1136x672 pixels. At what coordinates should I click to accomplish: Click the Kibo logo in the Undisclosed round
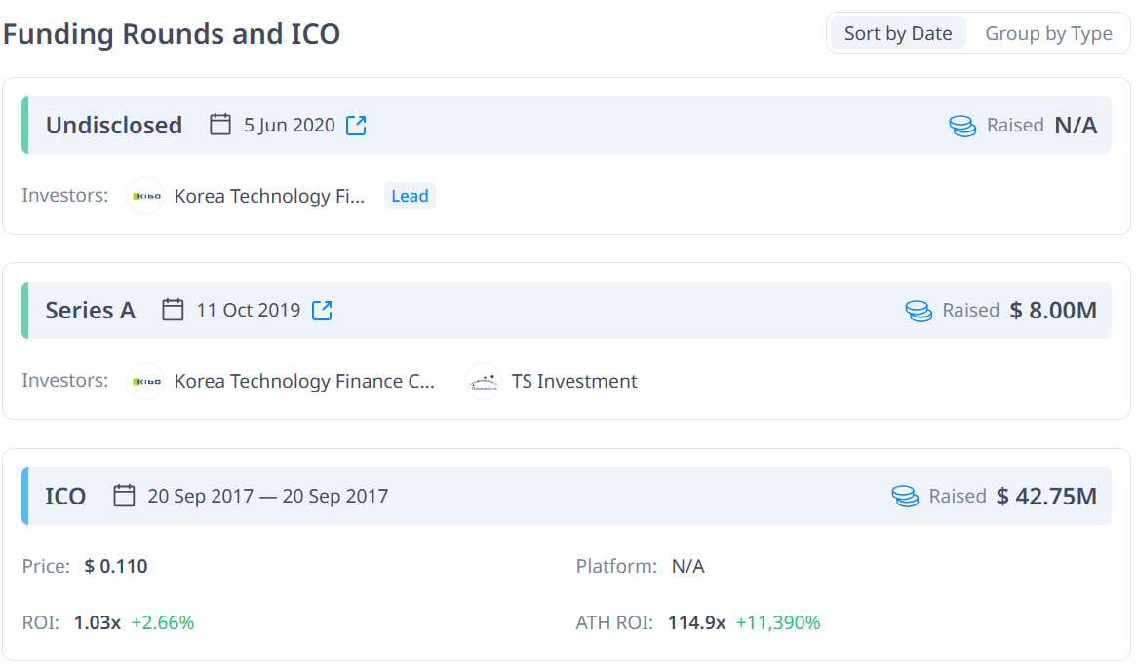tap(146, 196)
